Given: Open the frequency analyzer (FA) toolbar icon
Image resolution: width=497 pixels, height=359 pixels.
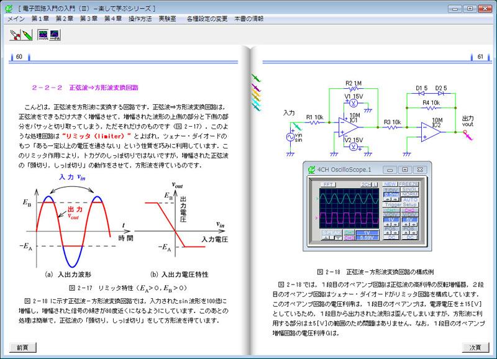Looking at the screenshot, I should click(55, 35).
